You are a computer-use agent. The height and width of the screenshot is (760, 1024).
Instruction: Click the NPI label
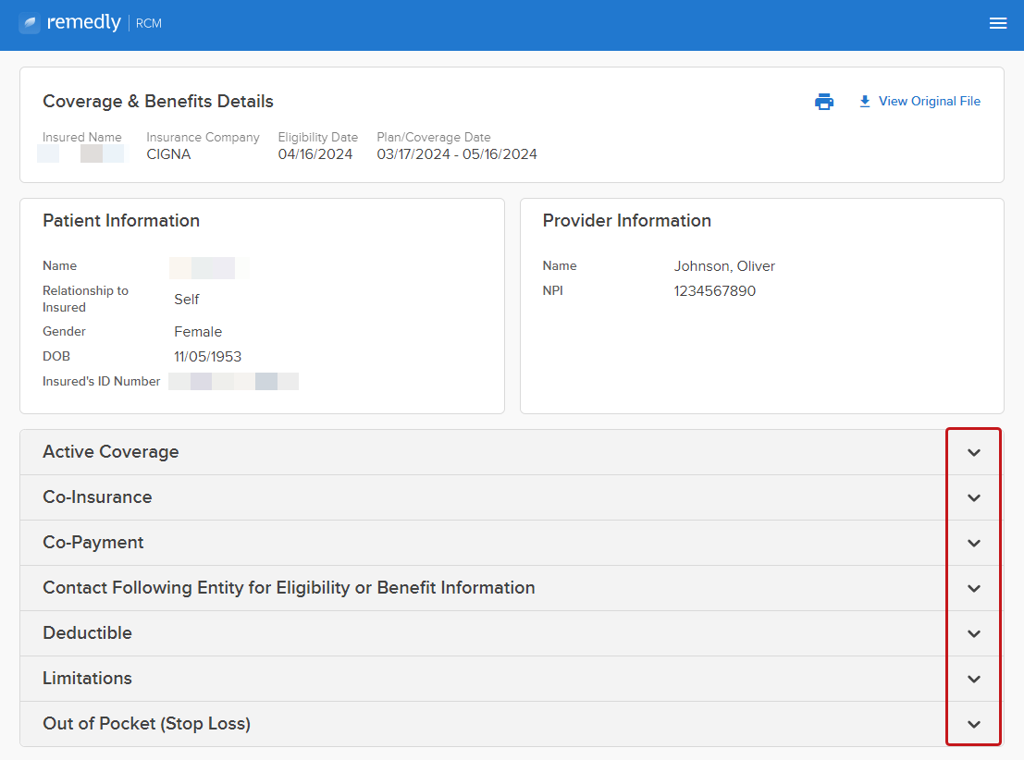coord(552,290)
